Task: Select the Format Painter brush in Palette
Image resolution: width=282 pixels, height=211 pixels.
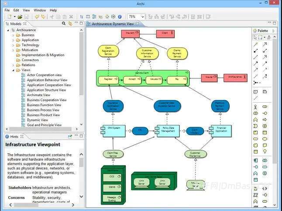Action: (x=269, y=37)
